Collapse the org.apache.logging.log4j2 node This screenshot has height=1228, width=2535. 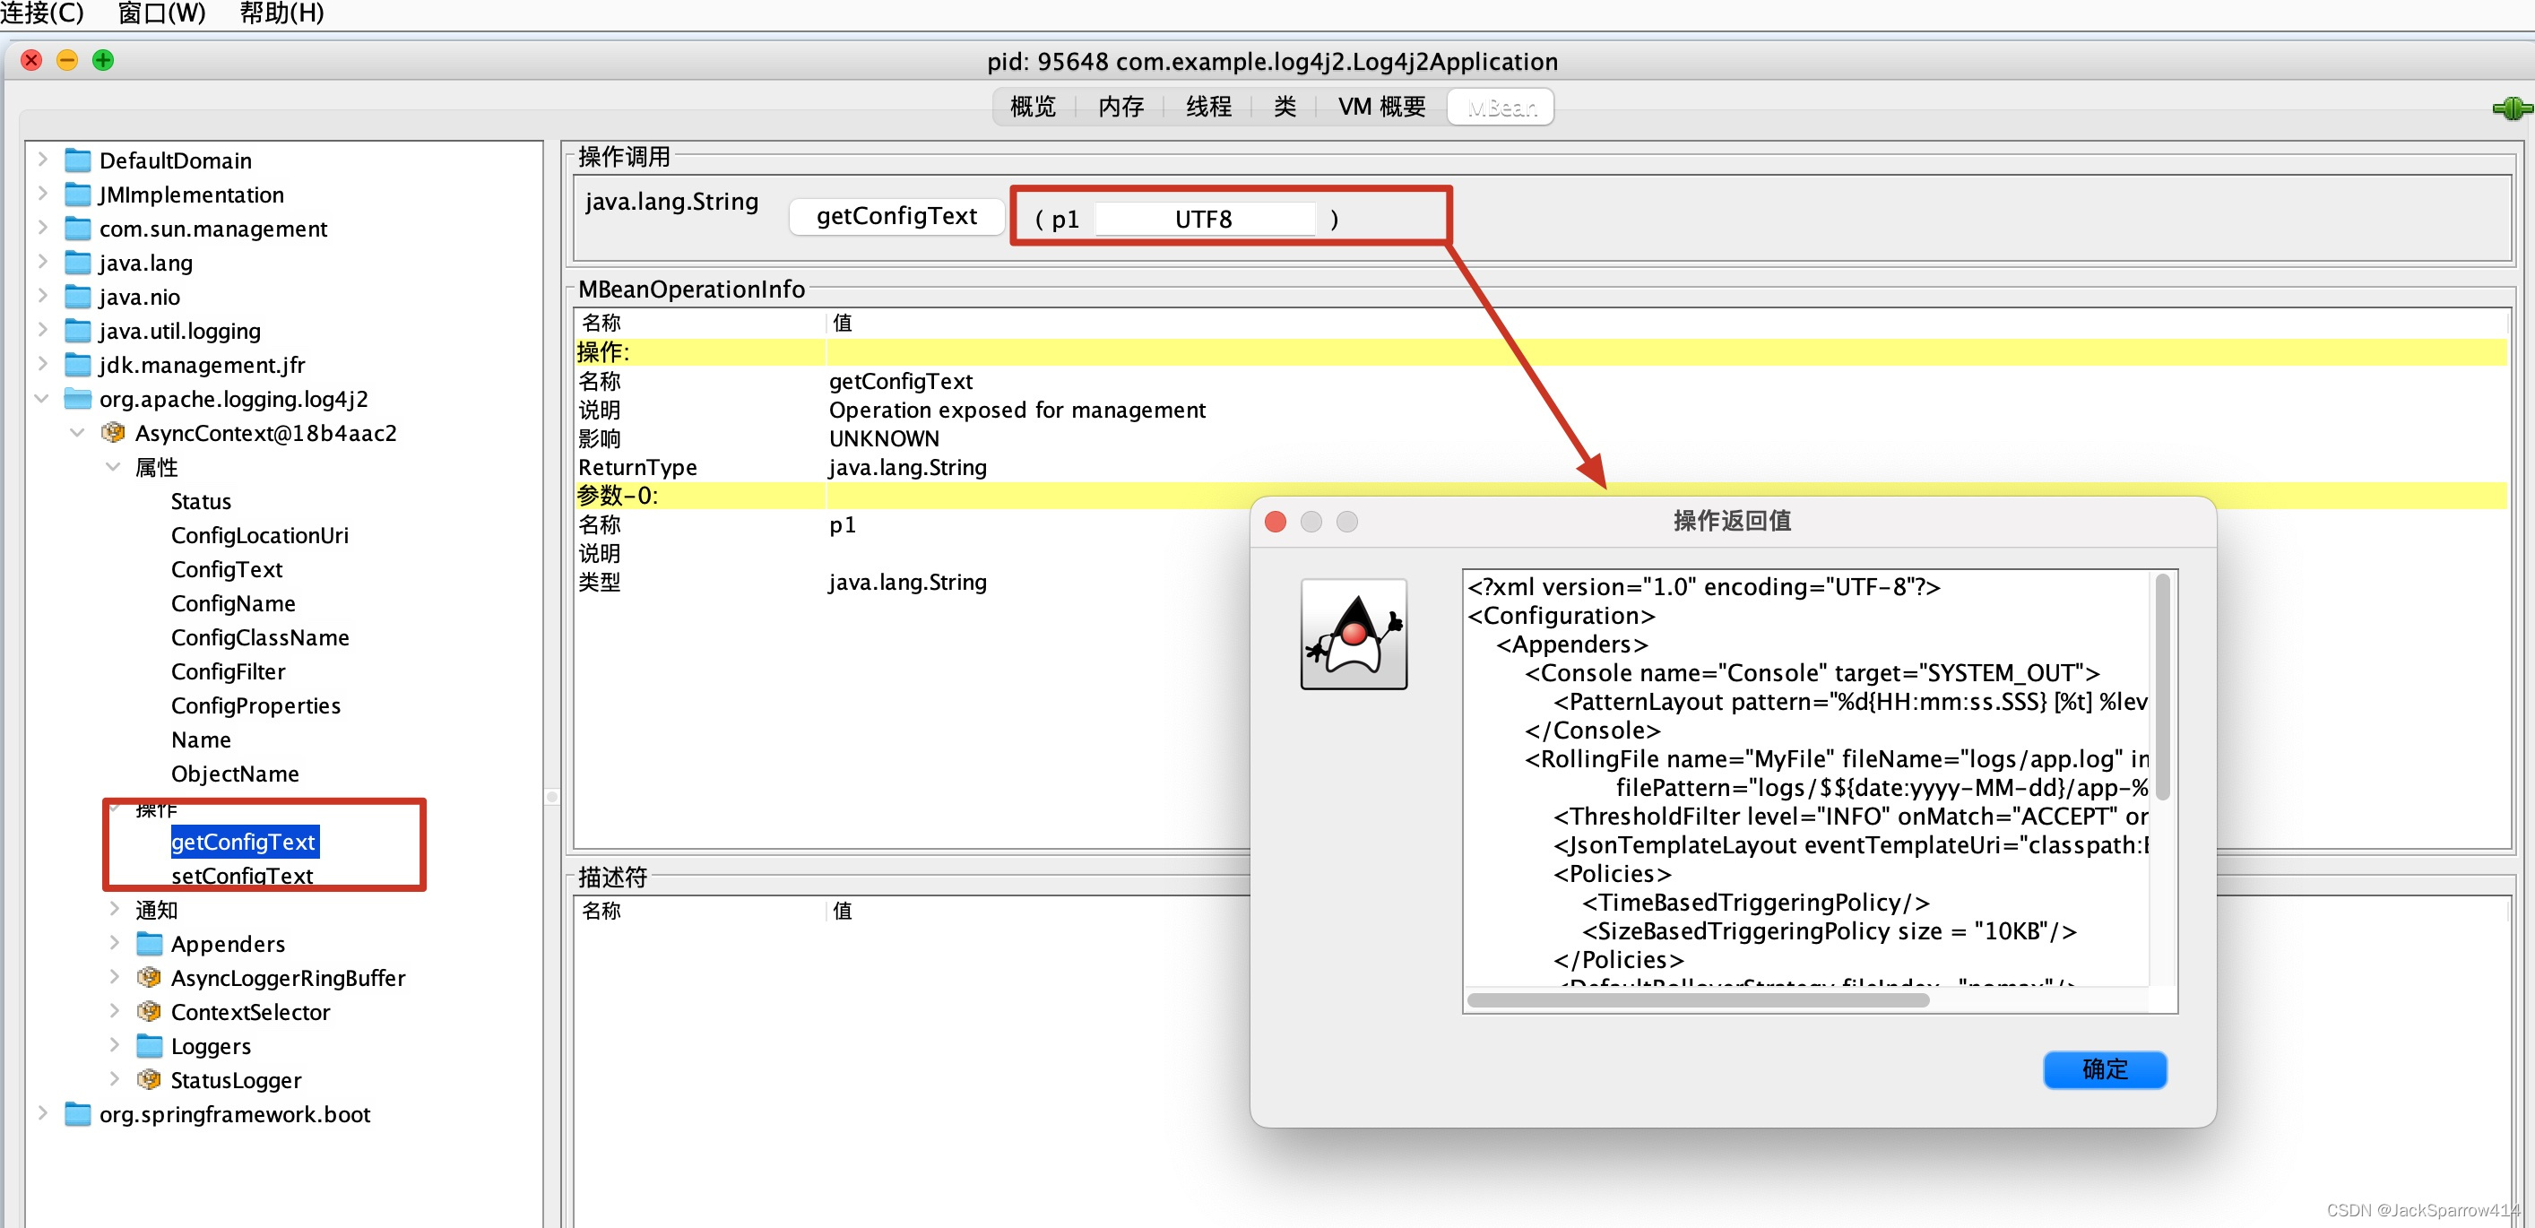[42, 399]
